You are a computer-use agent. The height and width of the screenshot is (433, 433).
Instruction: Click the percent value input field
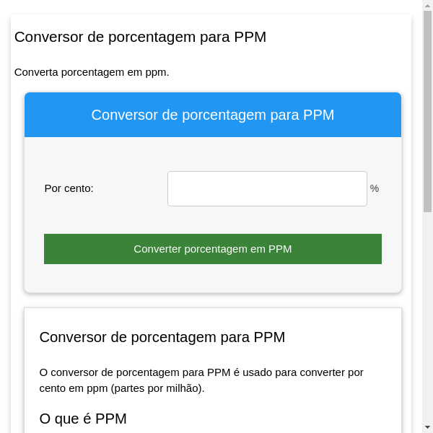coord(267,188)
